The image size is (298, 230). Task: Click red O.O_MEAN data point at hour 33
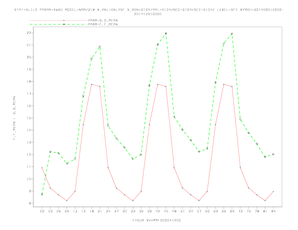pyautogui.click(x=133, y=201)
